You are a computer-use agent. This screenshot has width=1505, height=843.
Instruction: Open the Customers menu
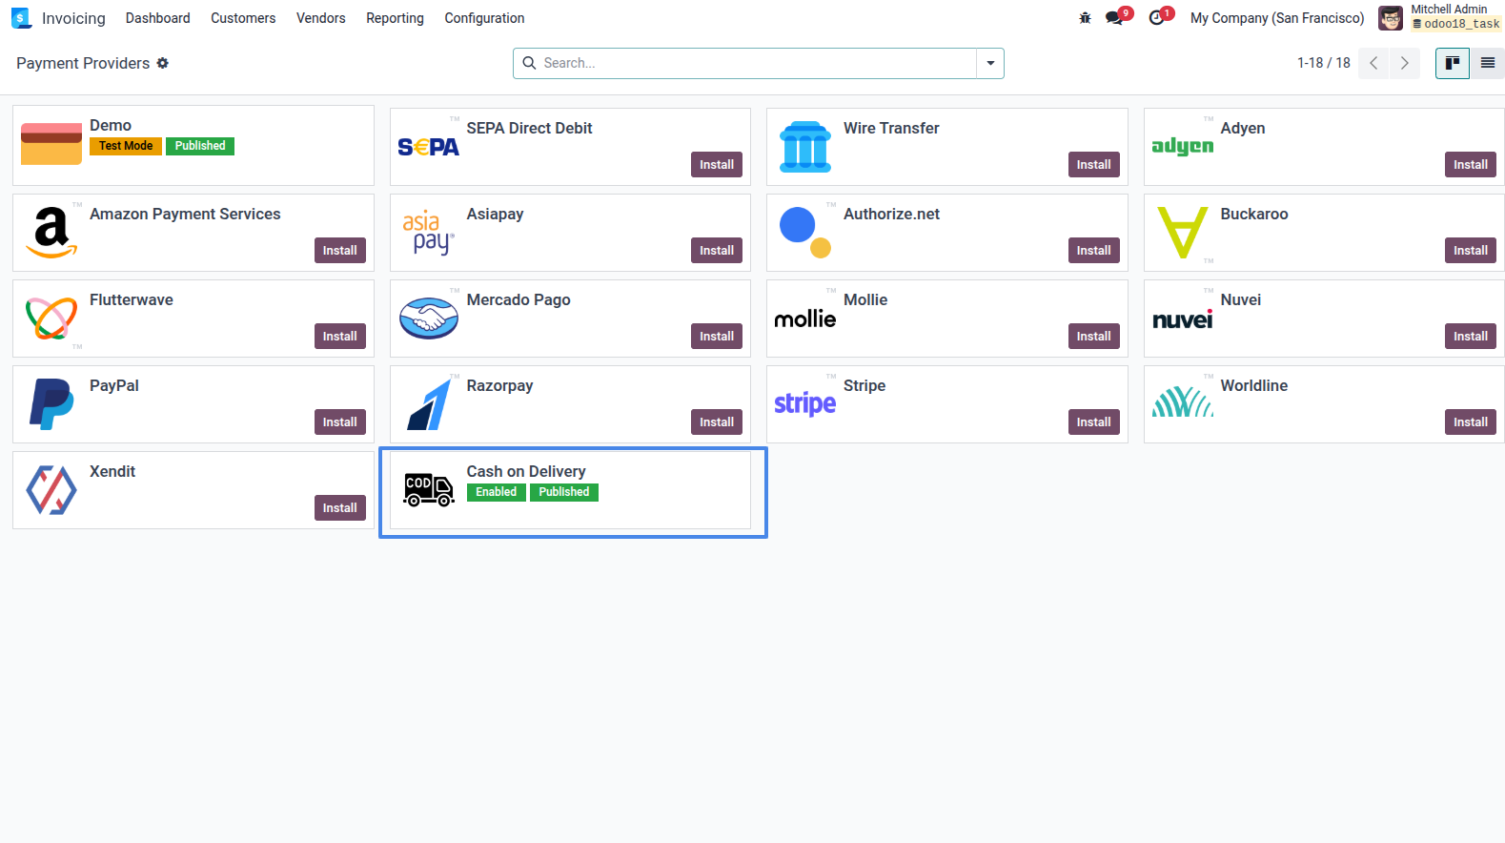point(243,18)
